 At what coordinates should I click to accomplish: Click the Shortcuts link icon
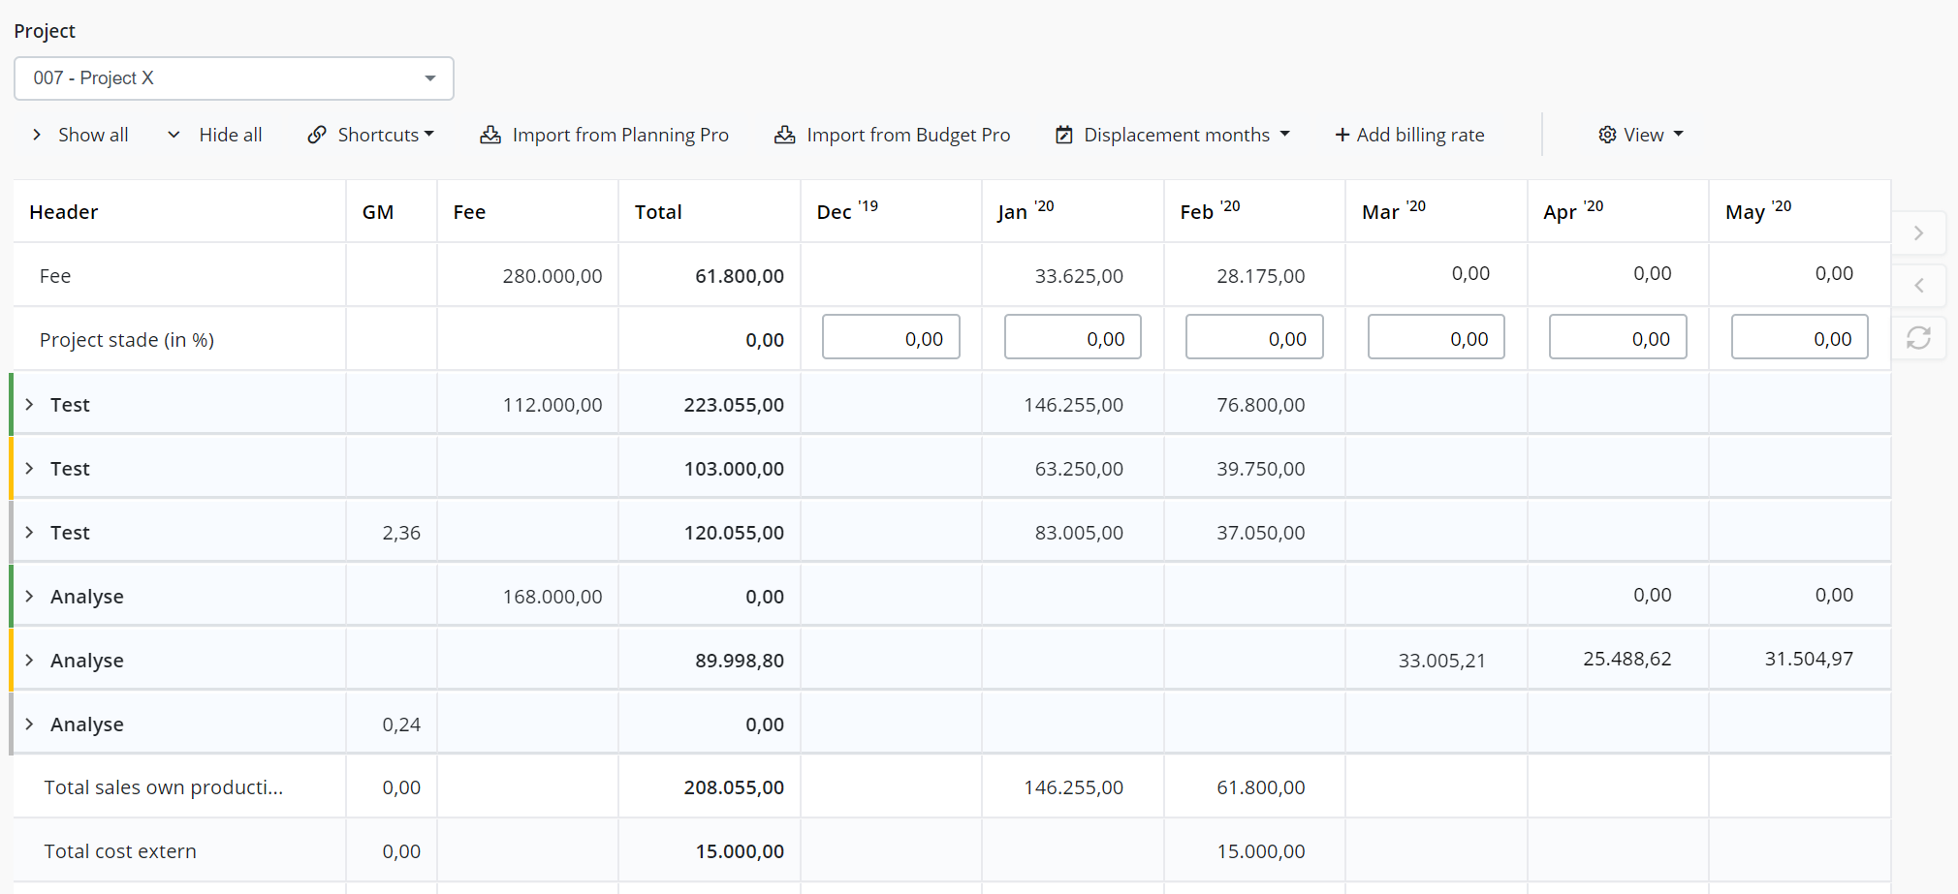point(317,135)
